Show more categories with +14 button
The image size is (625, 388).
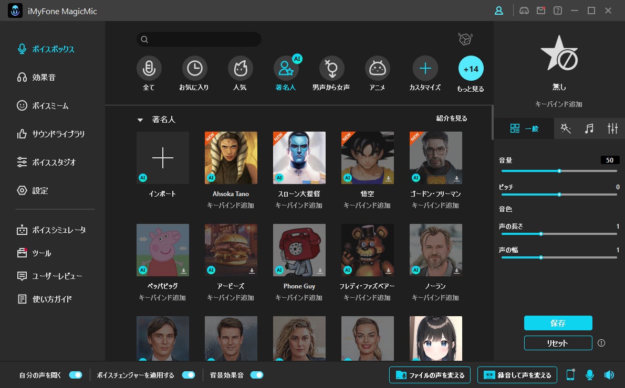pos(471,69)
